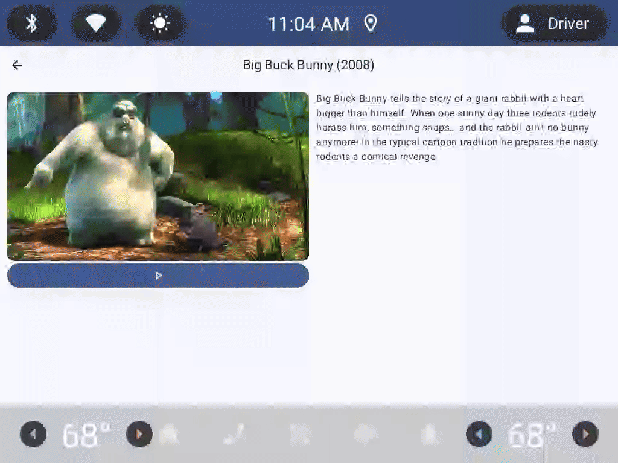Increase the passenger-side temperature
The width and height of the screenshot is (618, 463).
pos(584,434)
